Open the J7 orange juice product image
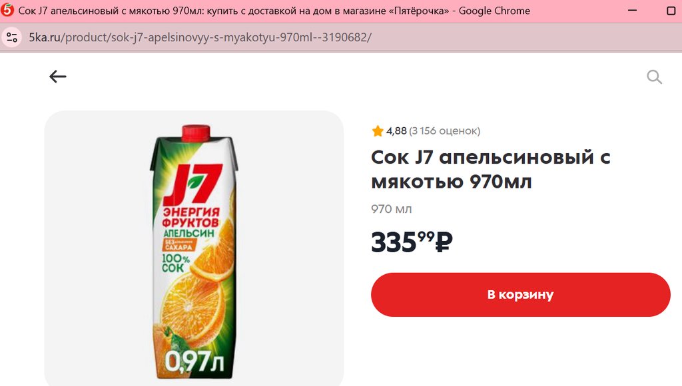This screenshot has height=386, width=682. (x=194, y=248)
